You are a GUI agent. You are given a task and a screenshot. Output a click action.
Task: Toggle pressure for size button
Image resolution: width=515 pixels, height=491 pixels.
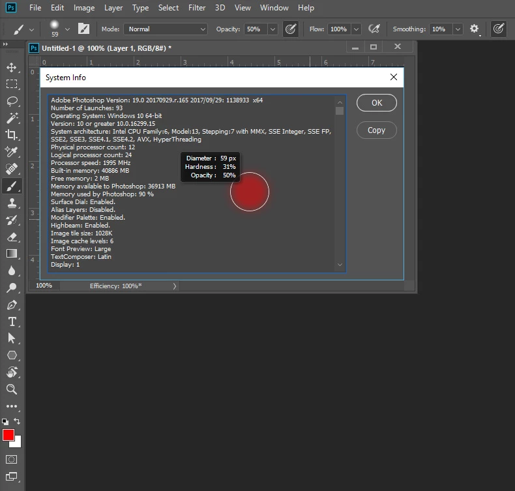pos(498,29)
